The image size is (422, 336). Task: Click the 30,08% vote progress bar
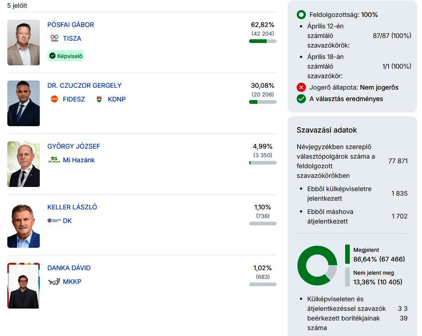[262, 102]
